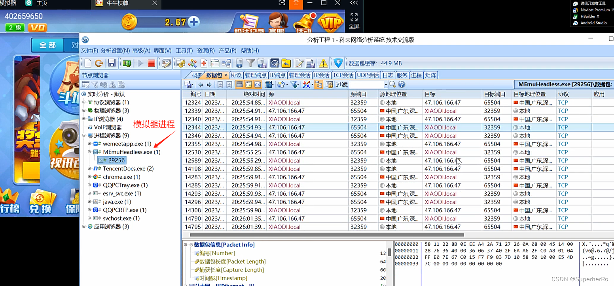Click the VIP badge in the game window
Image resolution: width=614 pixels, height=286 pixels.
(x=331, y=24)
